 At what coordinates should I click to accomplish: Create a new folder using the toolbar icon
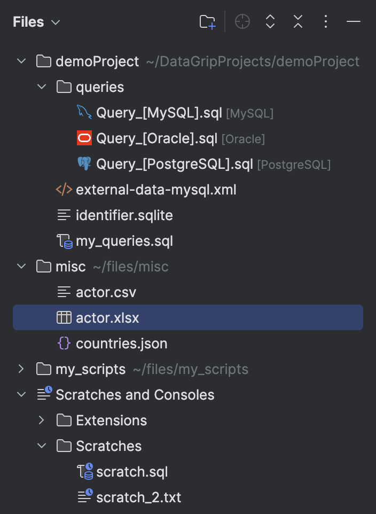206,21
